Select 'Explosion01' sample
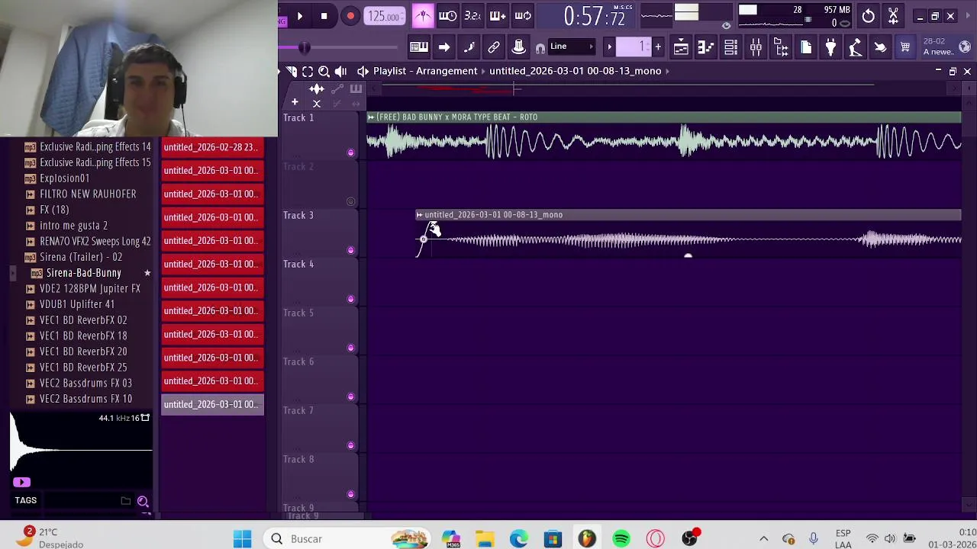Viewport: 977px width, 549px height. pyautogui.click(x=64, y=178)
